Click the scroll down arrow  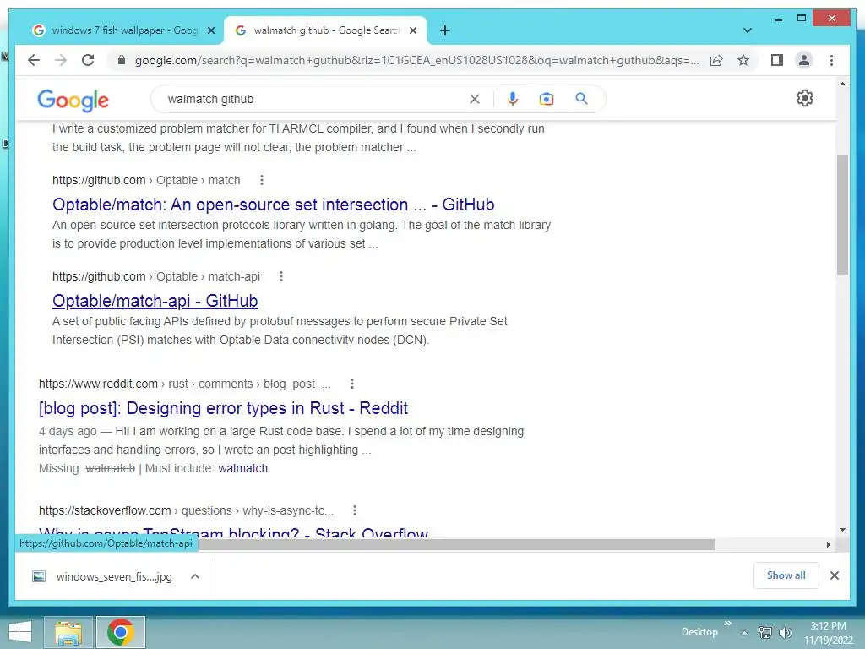[x=842, y=530]
